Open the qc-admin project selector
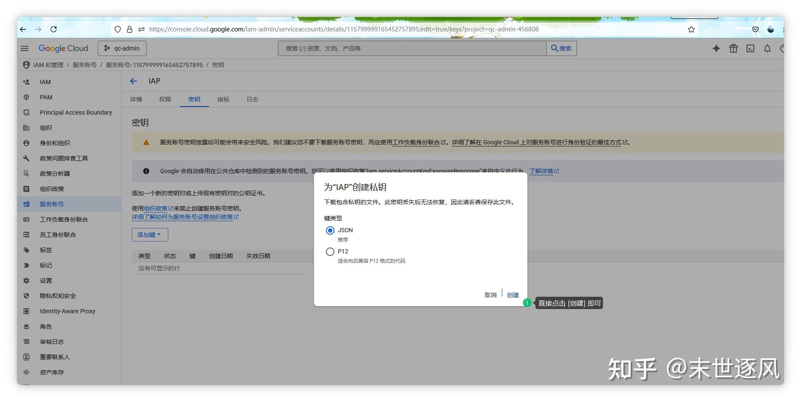The height and width of the screenshot is (402, 801). click(x=122, y=48)
